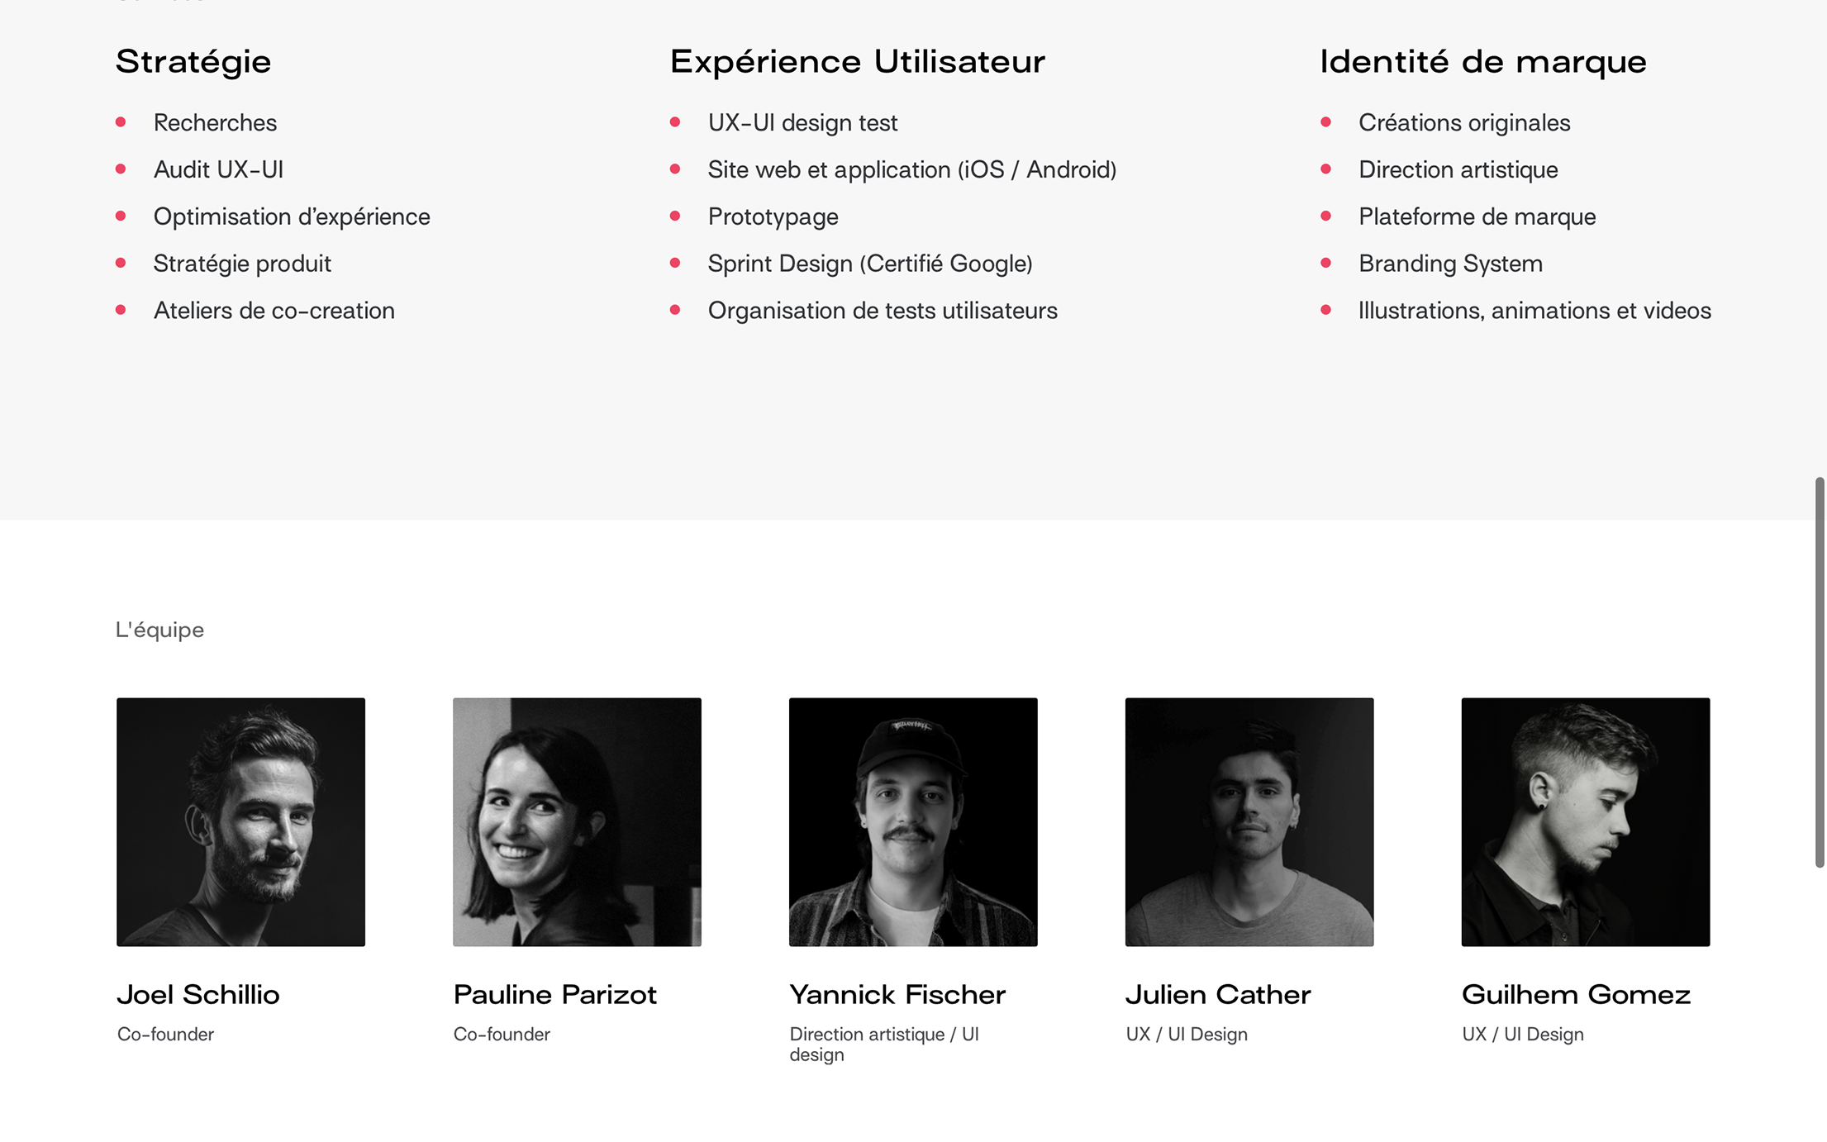
Task: Select the Yannick Fischer name heading
Action: pyautogui.click(x=897, y=994)
